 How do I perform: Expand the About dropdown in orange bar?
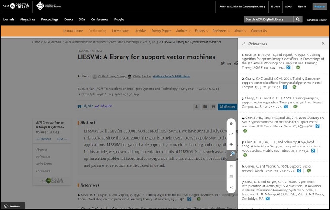(x=240, y=31)
